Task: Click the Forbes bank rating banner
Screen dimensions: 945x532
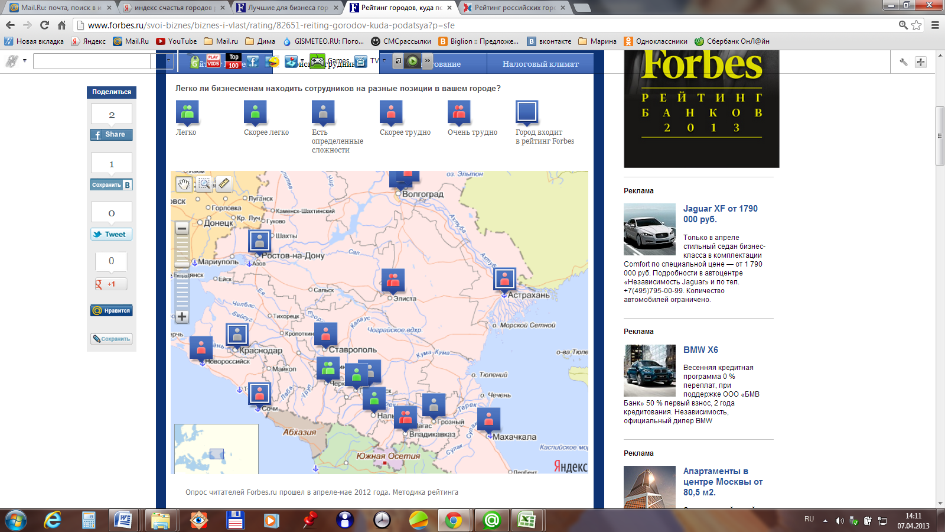Action: [702, 109]
